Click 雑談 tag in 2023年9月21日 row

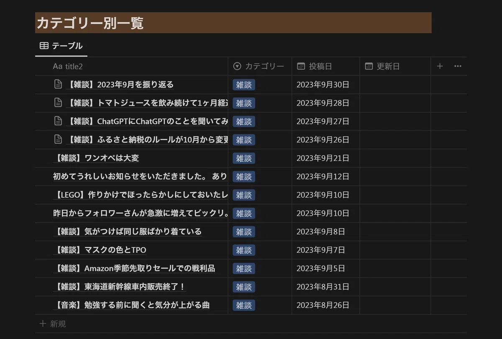(244, 159)
